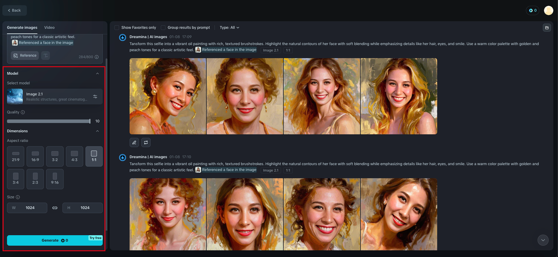558x257 pixels.
Task: Enable Show Favorites only checkbox
Action: pyautogui.click(x=117, y=27)
